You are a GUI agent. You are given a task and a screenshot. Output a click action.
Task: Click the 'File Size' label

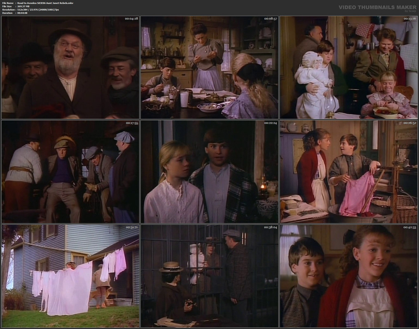click(7, 6)
